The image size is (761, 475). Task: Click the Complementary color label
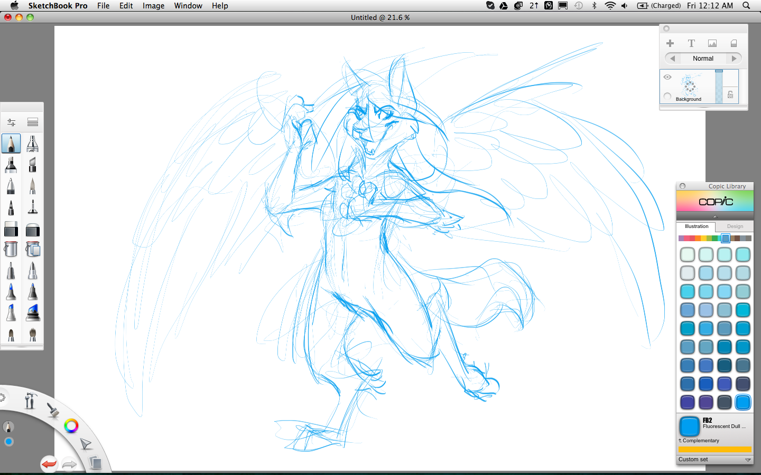point(701,441)
